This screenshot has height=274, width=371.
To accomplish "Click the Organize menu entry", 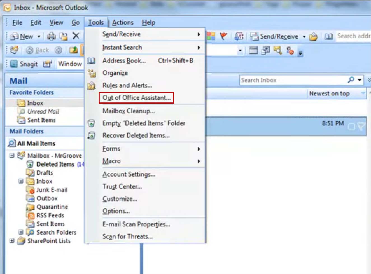I will [x=145, y=73].
